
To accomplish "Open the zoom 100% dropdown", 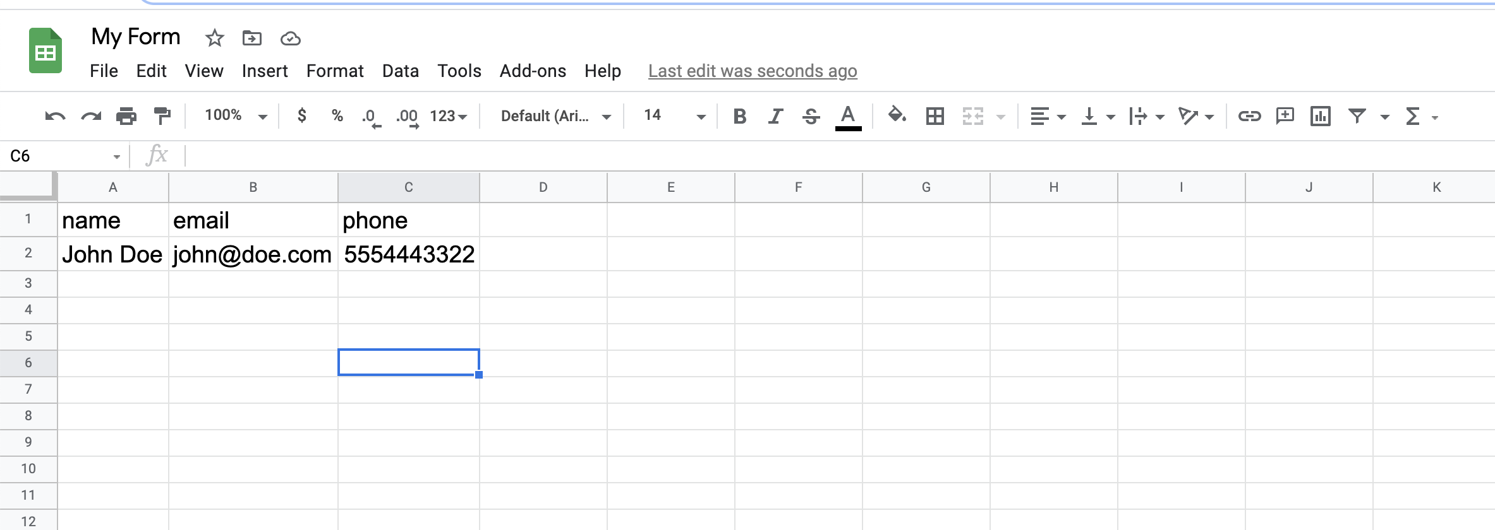I will pyautogui.click(x=236, y=115).
